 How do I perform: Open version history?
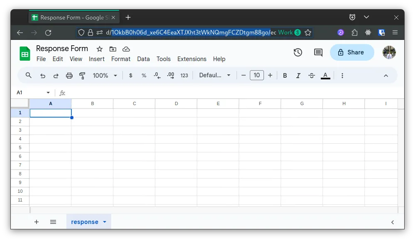(298, 52)
